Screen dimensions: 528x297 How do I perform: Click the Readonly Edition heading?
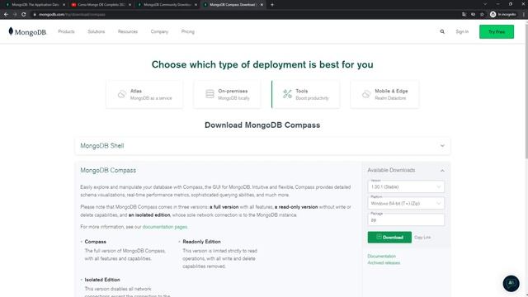point(201,242)
